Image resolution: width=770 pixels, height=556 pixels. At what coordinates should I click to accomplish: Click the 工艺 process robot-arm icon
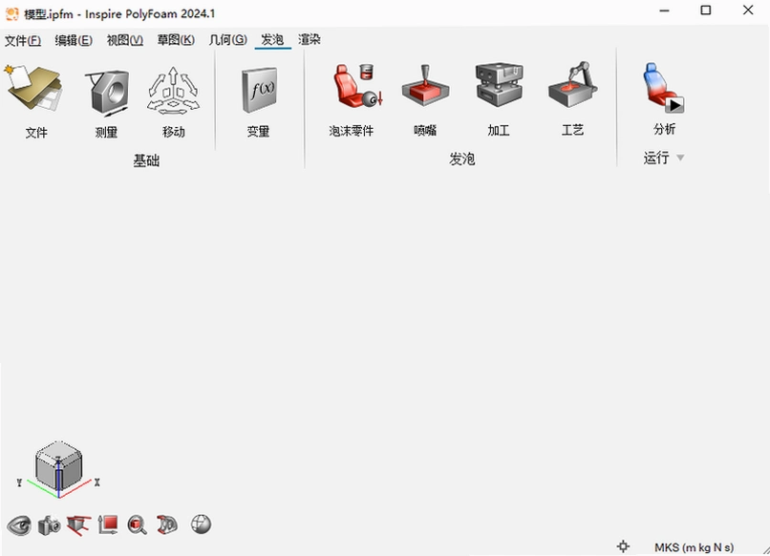coord(572,85)
